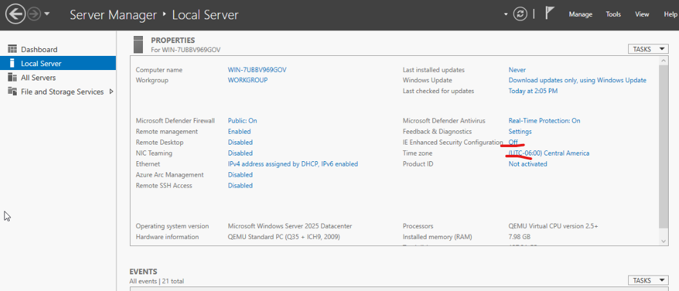The height and width of the screenshot is (291, 679).
Task: Toggle IE Enhanced Security Configuration Off link
Action: pyautogui.click(x=513, y=142)
